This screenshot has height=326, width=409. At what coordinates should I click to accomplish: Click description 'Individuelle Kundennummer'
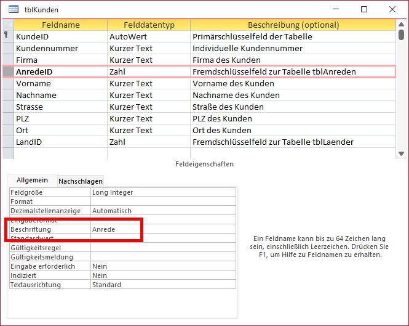(x=247, y=48)
